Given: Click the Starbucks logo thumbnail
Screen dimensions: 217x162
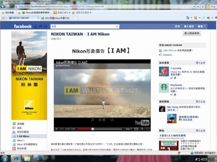Looking at the screenshot, I should tap(164, 88).
